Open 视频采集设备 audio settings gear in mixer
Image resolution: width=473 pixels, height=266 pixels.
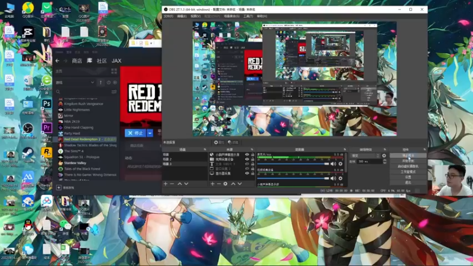(x=341, y=179)
